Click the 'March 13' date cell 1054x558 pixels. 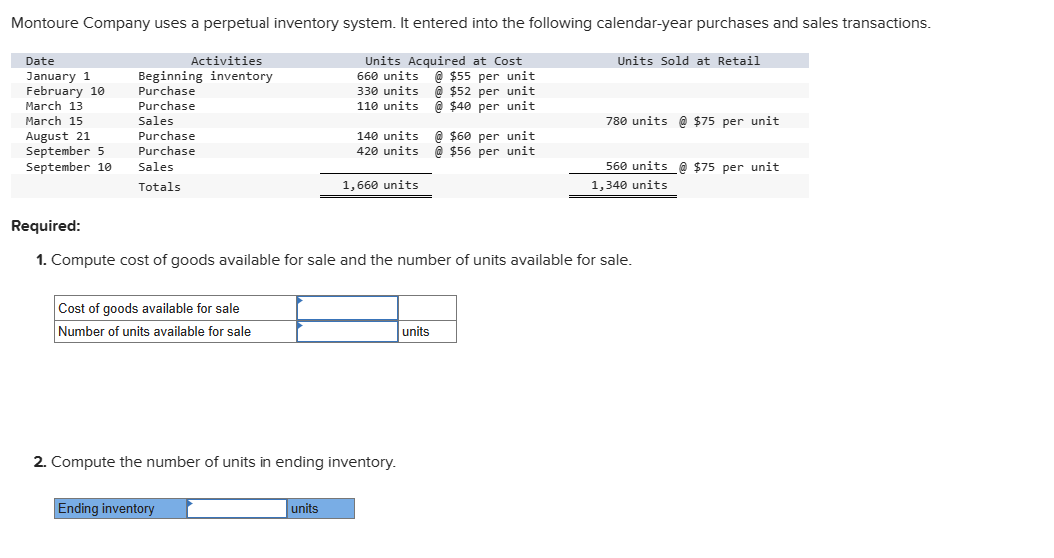(55, 106)
